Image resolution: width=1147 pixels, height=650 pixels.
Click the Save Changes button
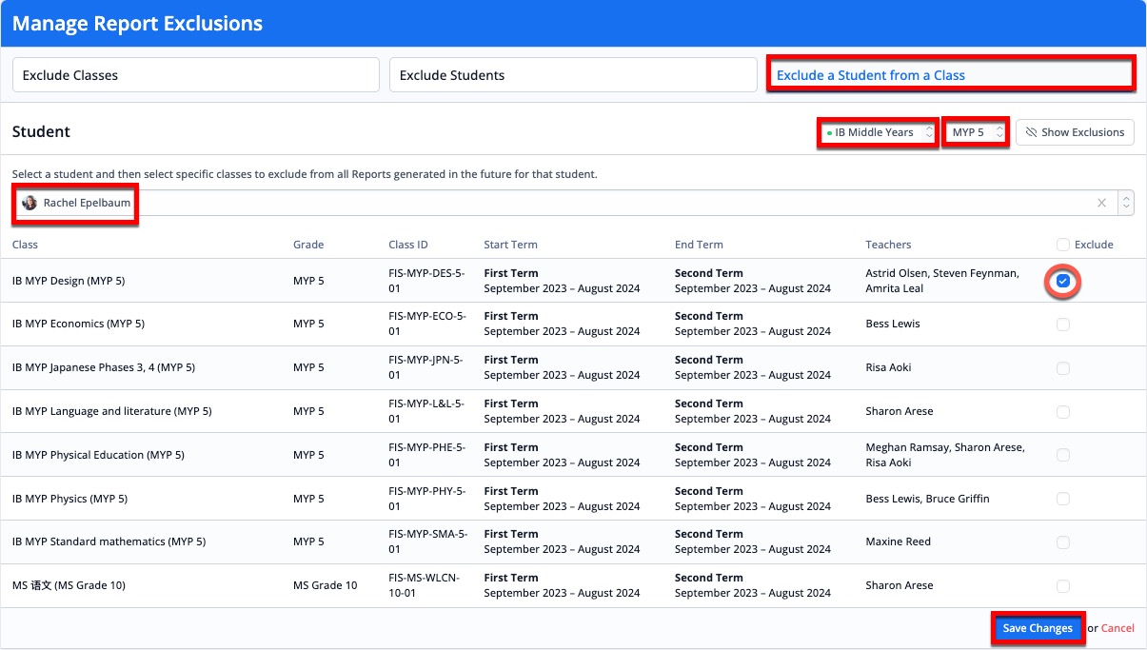click(x=1038, y=628)
